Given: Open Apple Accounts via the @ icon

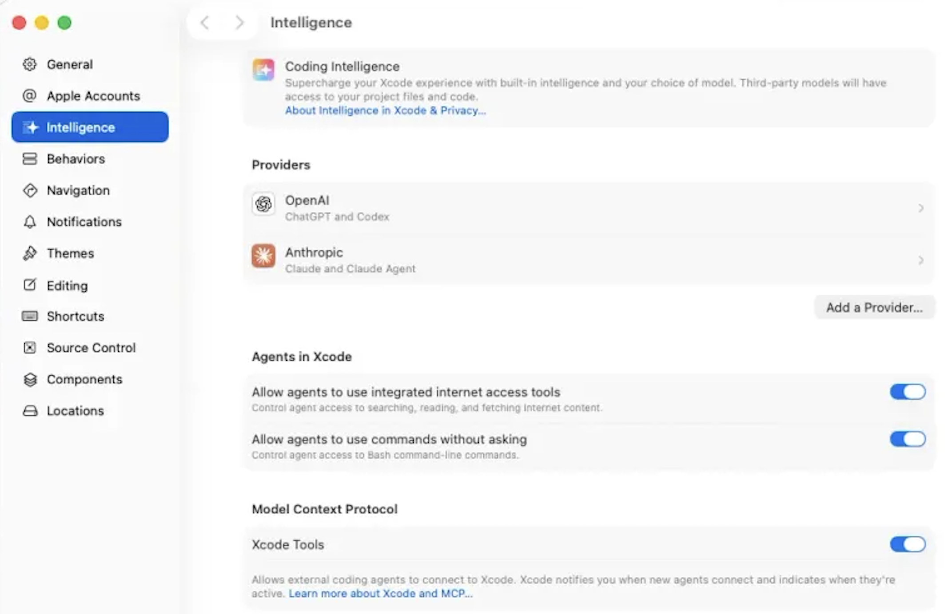Looking at the screenshot, I should point(29,96).
